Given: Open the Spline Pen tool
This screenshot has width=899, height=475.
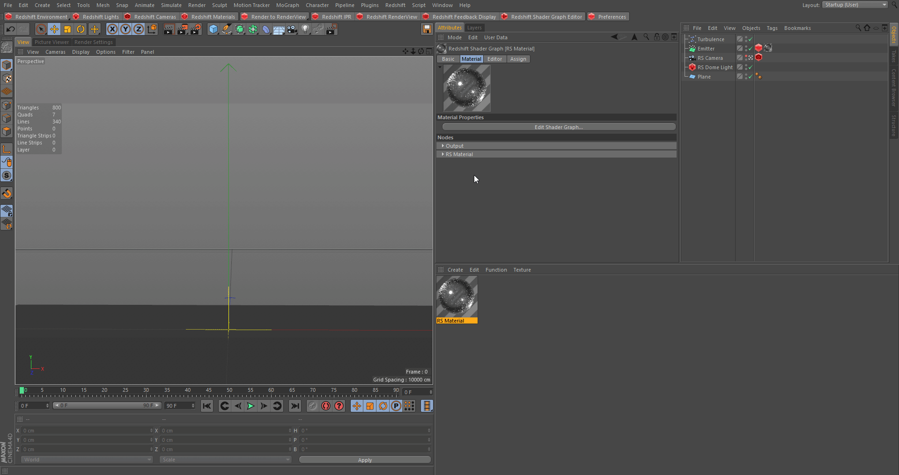Looking at the screenshot, I should (x=227, y=29).
